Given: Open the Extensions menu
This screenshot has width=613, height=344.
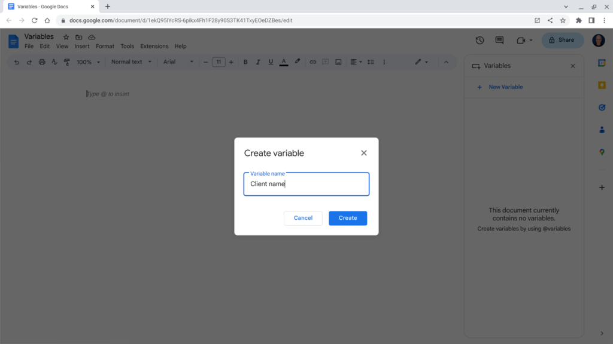Looking at the screenshot, I should point(154,46).
